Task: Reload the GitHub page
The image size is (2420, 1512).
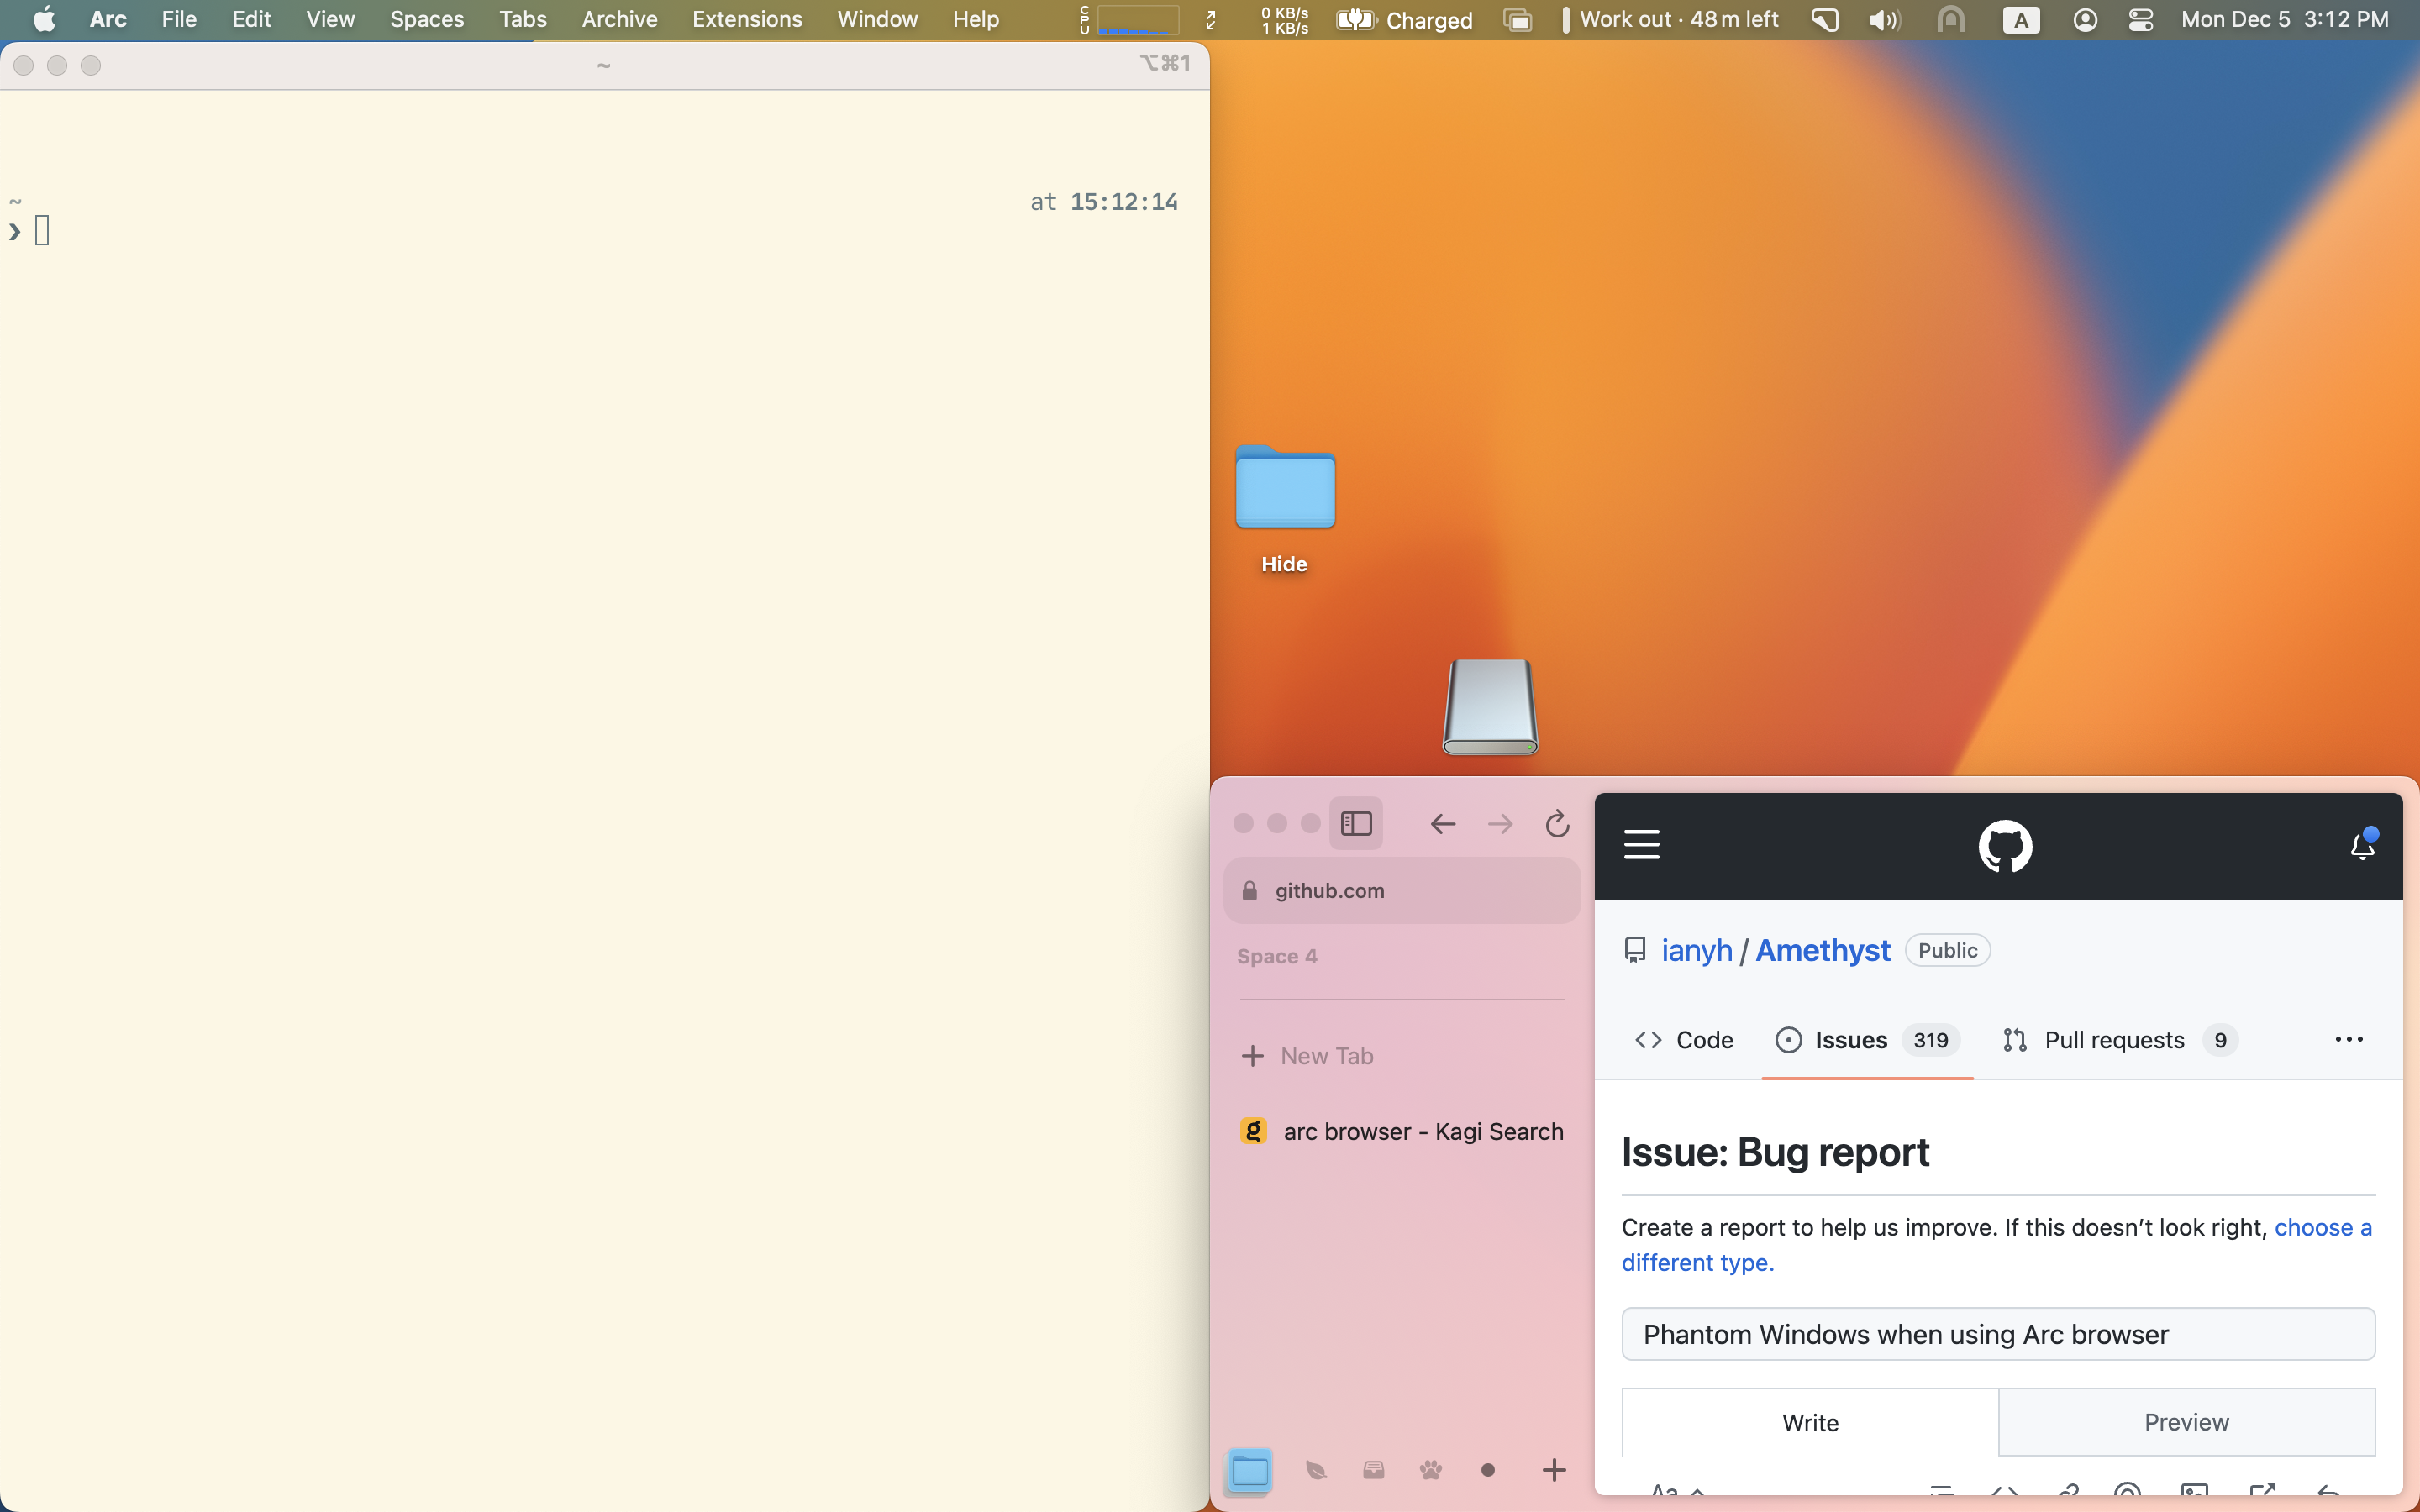Action: (x=1557, y=824)
